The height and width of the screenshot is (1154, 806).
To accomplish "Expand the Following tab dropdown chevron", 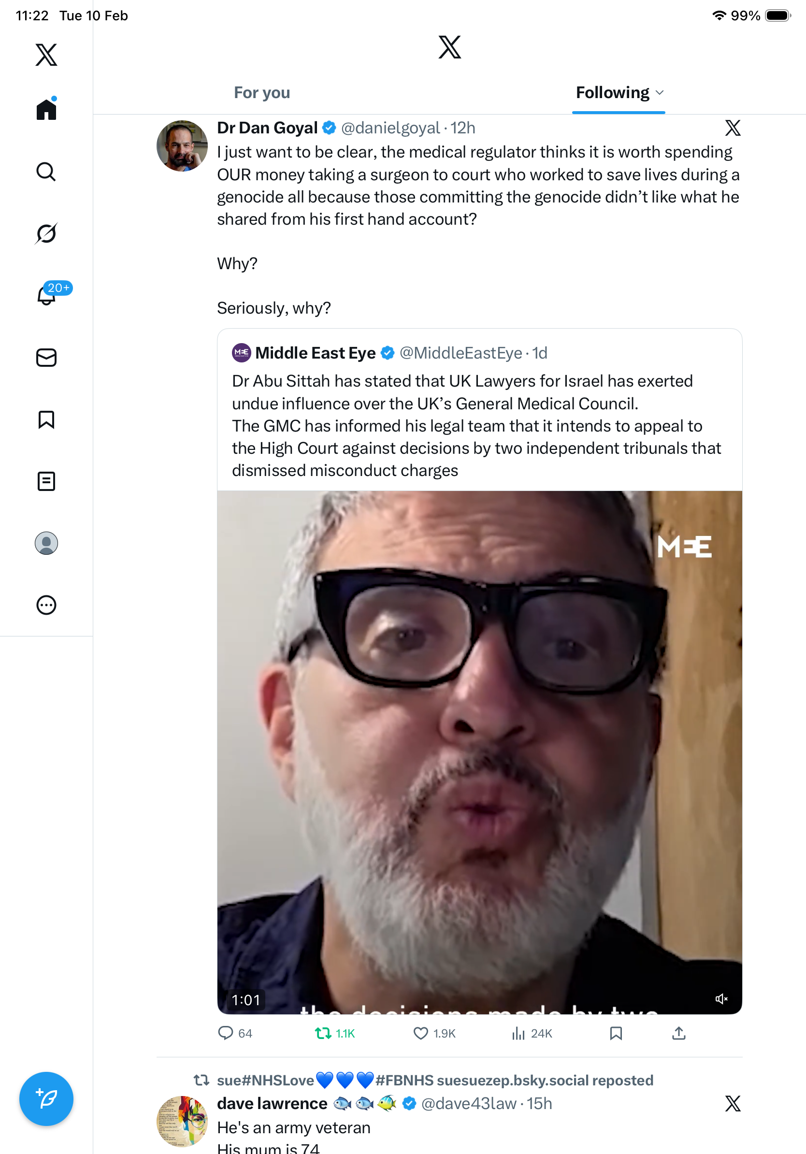I will (x=660, y=93).
